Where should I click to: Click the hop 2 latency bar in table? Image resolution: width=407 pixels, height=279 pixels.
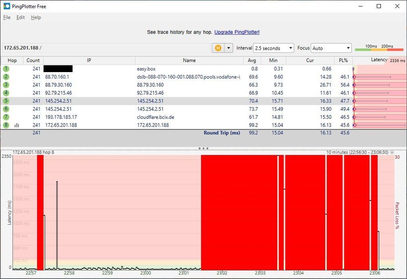coord(380,77)
